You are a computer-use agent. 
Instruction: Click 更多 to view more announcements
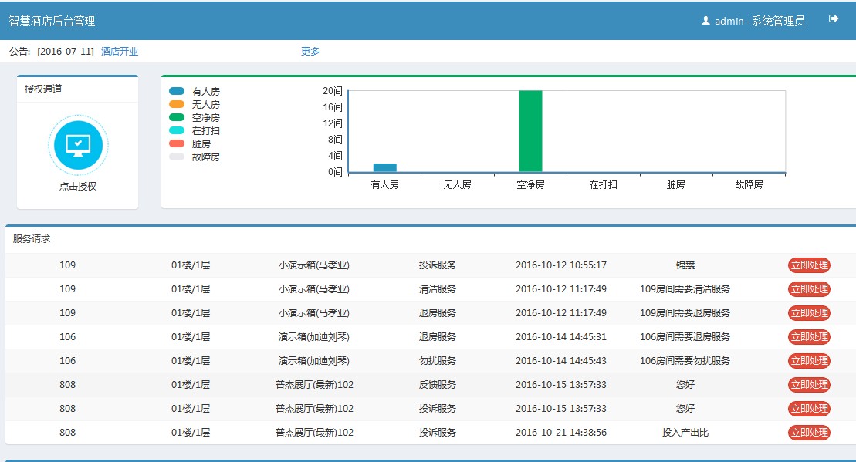tap(310, 52)
